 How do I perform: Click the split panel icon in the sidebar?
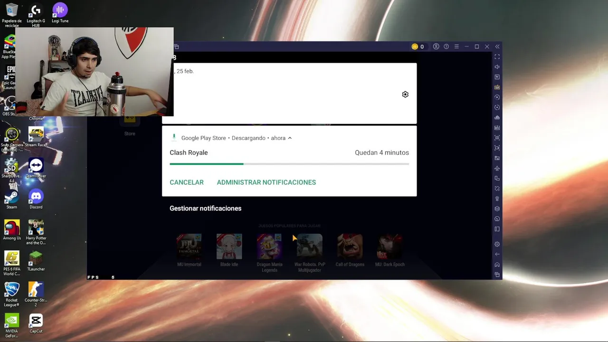point(497,229)
